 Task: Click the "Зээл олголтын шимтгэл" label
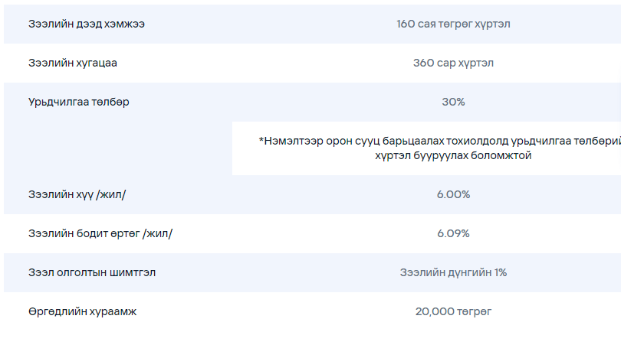[92, 272]
